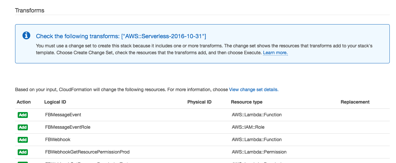Click AWS::Lambda::Function type in FBMessageEvent row
Image resolution: width=396 pixels, height=163 pixels.
[x=257, y=115]
